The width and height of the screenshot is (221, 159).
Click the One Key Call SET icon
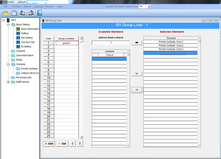[18, 42]
